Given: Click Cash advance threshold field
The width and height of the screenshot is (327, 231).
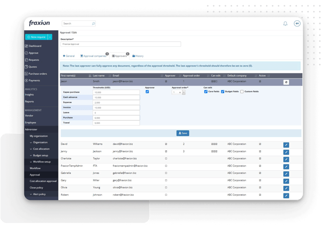Looking at the screenshot, I should click(116, 97).
